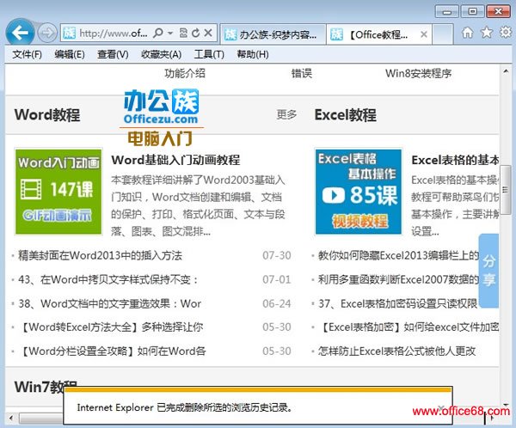Click the greyed Forward arrow button
Viewport: 516px width, 428px height.
47,33
